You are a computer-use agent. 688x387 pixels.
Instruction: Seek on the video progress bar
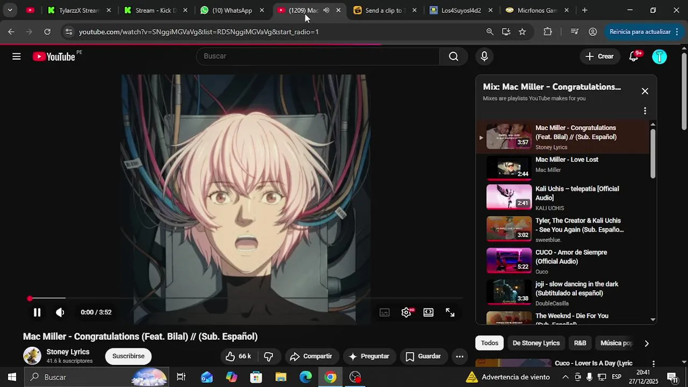tap(246, 298)
